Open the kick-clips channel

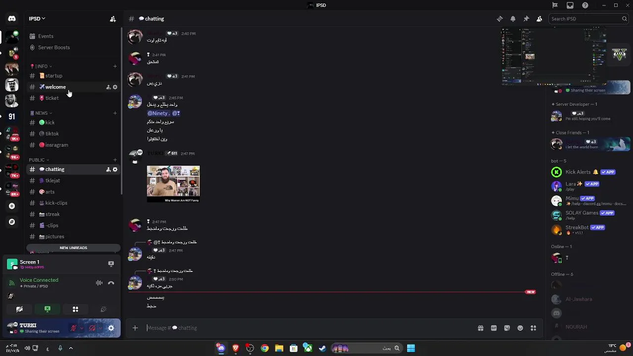(73, 203)
